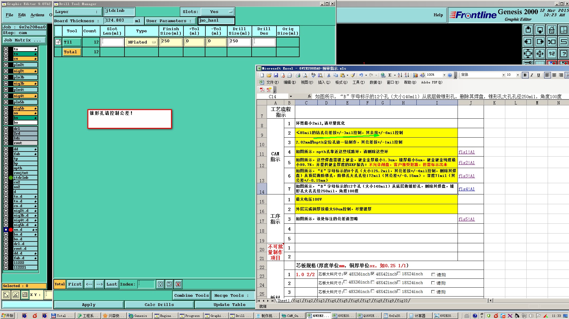This screenshot has height=319, width=569.
Task: Check 请购 box in core row 2
Action: click(433, 283)
